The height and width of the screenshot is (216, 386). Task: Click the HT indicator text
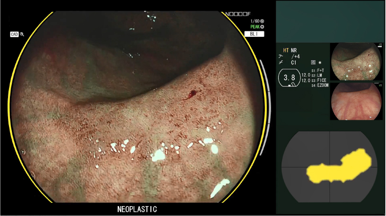click(286, 50)
